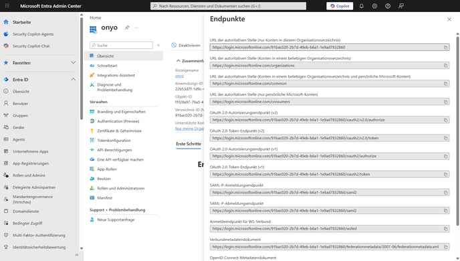Image resolution: width=460 pixels, height=261 pixels.
Task: Copy the organizations authority URL
Action: click(x=445, y=66)
